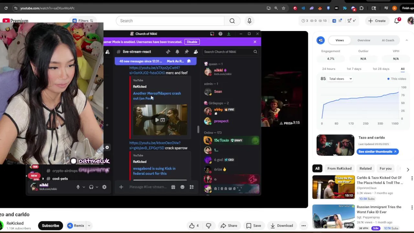The width and height of the screenshot is (414, 233).
Task: Click Discord inbox icon in title bar
Action: (212, 34)
